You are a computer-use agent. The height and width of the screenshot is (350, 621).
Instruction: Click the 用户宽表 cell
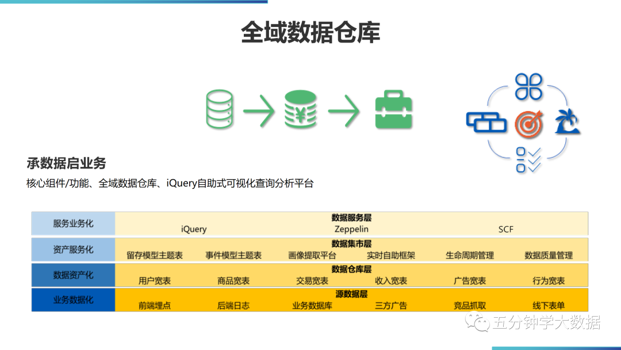155,281
